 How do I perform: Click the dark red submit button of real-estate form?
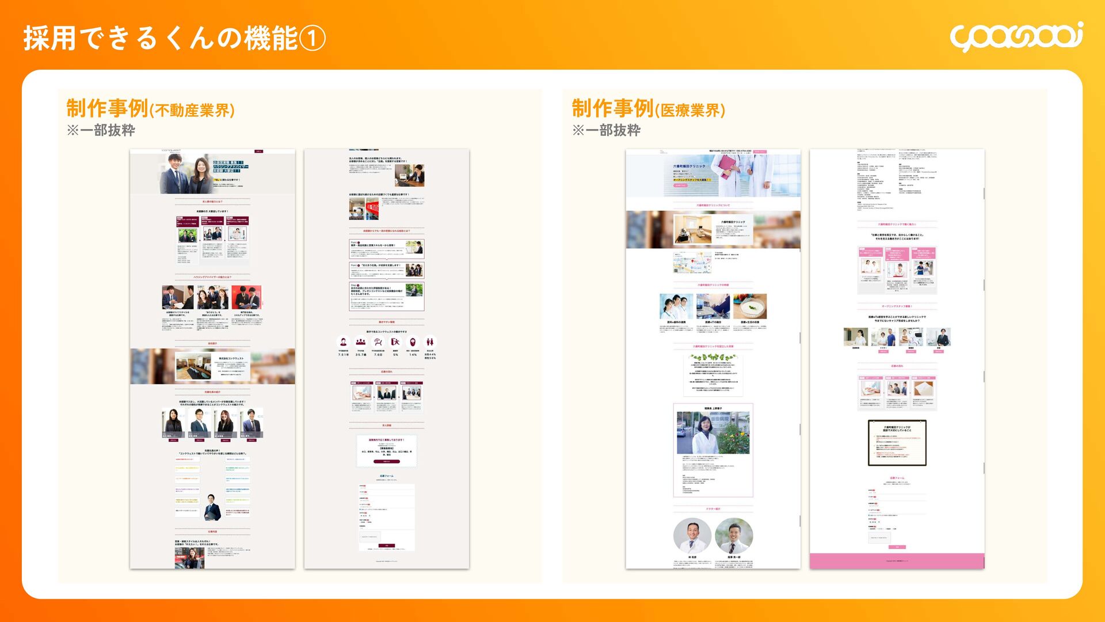(x=386, y=545)
